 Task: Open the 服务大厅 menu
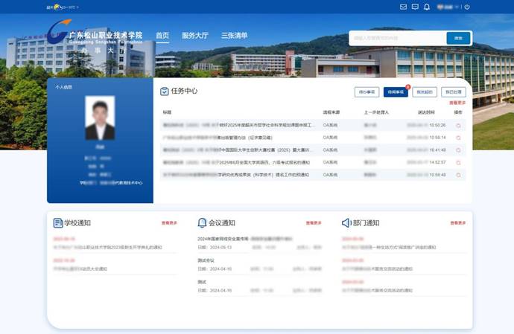point(195,36)
